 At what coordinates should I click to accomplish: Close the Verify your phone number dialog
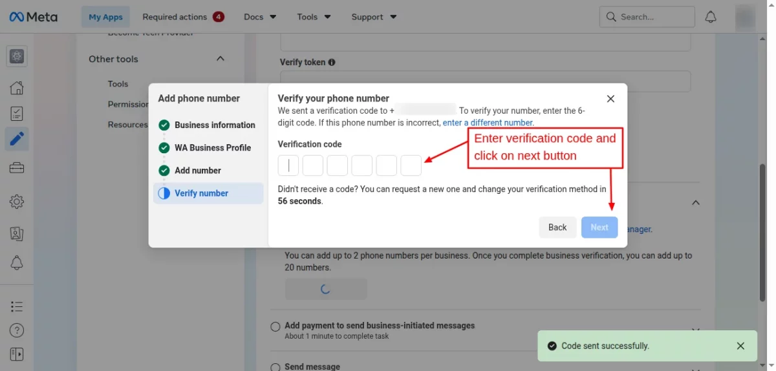[610, 99]
